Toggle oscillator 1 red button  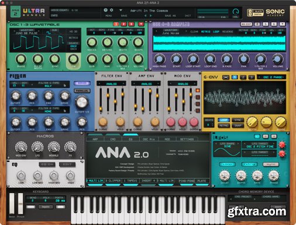(116, 24)
